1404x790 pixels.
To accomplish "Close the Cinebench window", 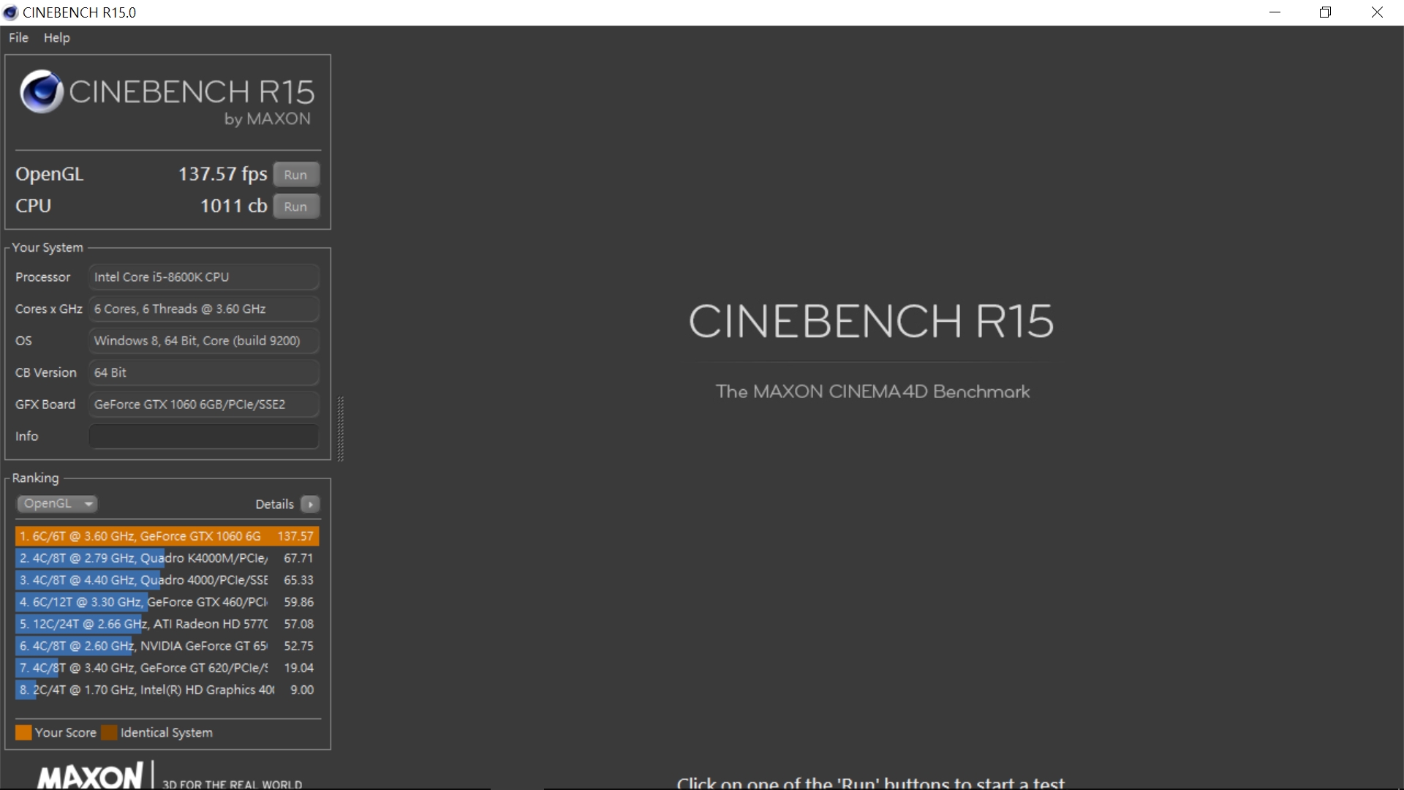I will pyautogui.click(x=1377, y=12).
